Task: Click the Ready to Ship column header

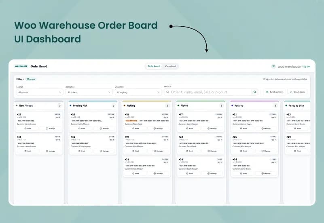Action: tap(297, 105)
